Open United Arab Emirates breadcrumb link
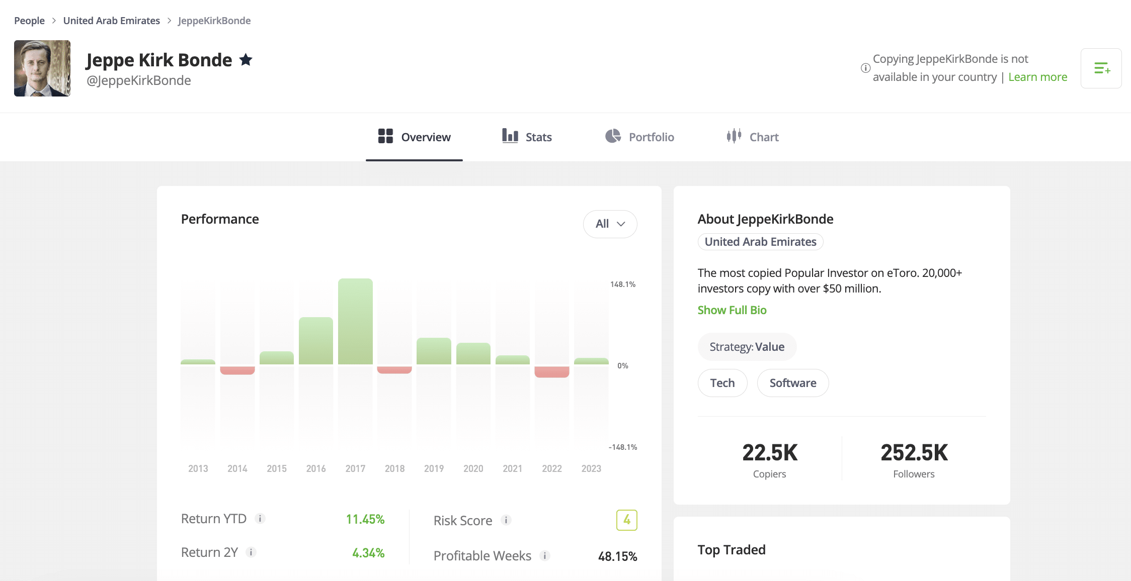The height and width of the screenshot is (581, 1131). (x=112, y=21)
